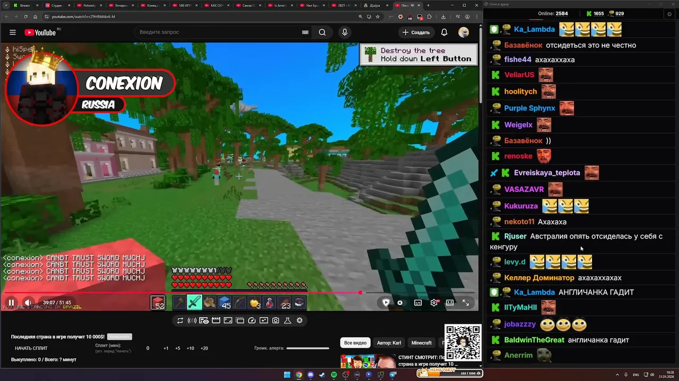This screenshot has height=381, width=679.
Task: Switch to the 160 ИГР tab
Action: pos(186,5)
